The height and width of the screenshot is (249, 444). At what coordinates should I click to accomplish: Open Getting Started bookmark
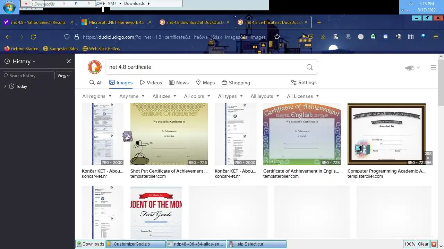(x=21, y=49)
